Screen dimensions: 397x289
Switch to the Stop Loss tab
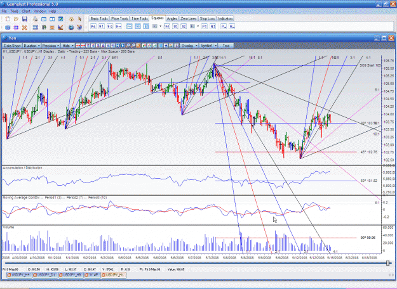207,18
